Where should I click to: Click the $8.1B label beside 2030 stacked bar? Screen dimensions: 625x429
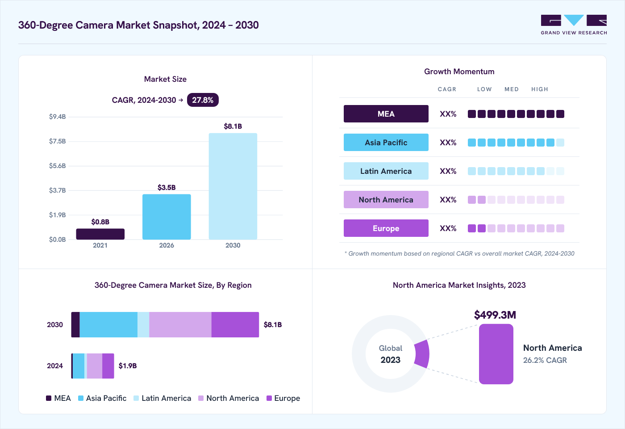click(x=273, y=325)
